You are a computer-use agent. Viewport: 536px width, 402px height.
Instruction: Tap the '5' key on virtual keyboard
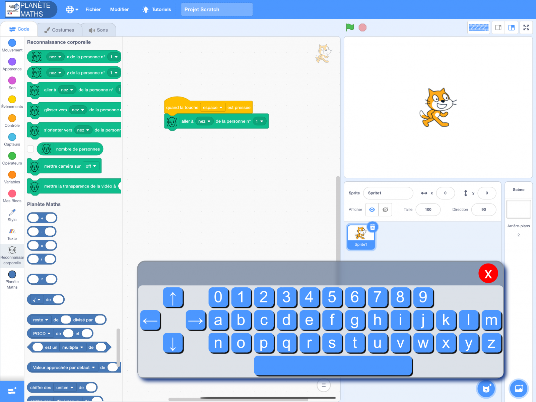(x=332, y=297)
